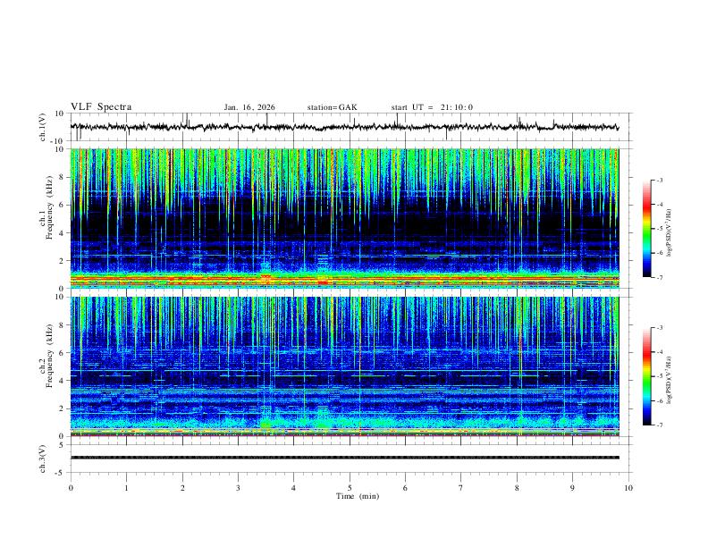Click the ch.1 spectrogram color bar
Screen dimensions: 708x547
(x=646, y=229)
